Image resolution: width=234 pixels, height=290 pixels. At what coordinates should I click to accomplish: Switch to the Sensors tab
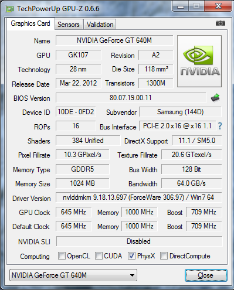(69, 25)
